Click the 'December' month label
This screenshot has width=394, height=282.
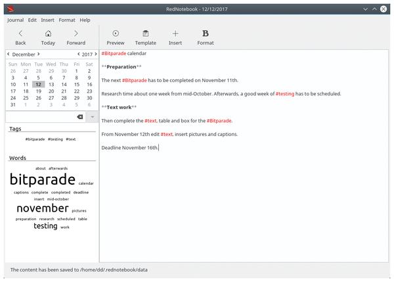point(24,55)
